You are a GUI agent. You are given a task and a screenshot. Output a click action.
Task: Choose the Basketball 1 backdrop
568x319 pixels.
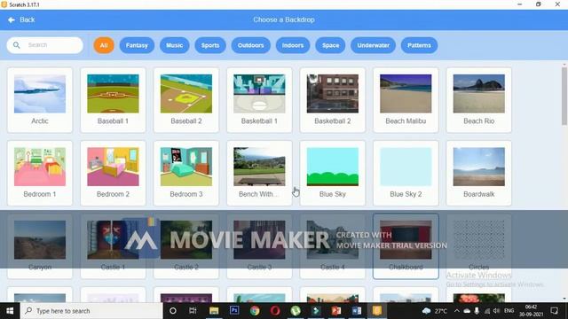coord(259,100)
